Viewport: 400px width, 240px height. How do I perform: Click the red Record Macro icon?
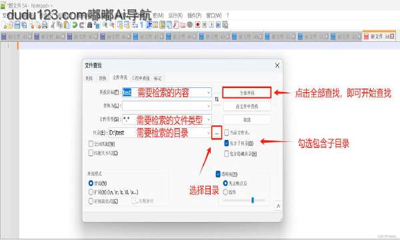pyautogui.click(x=197, y=25)
